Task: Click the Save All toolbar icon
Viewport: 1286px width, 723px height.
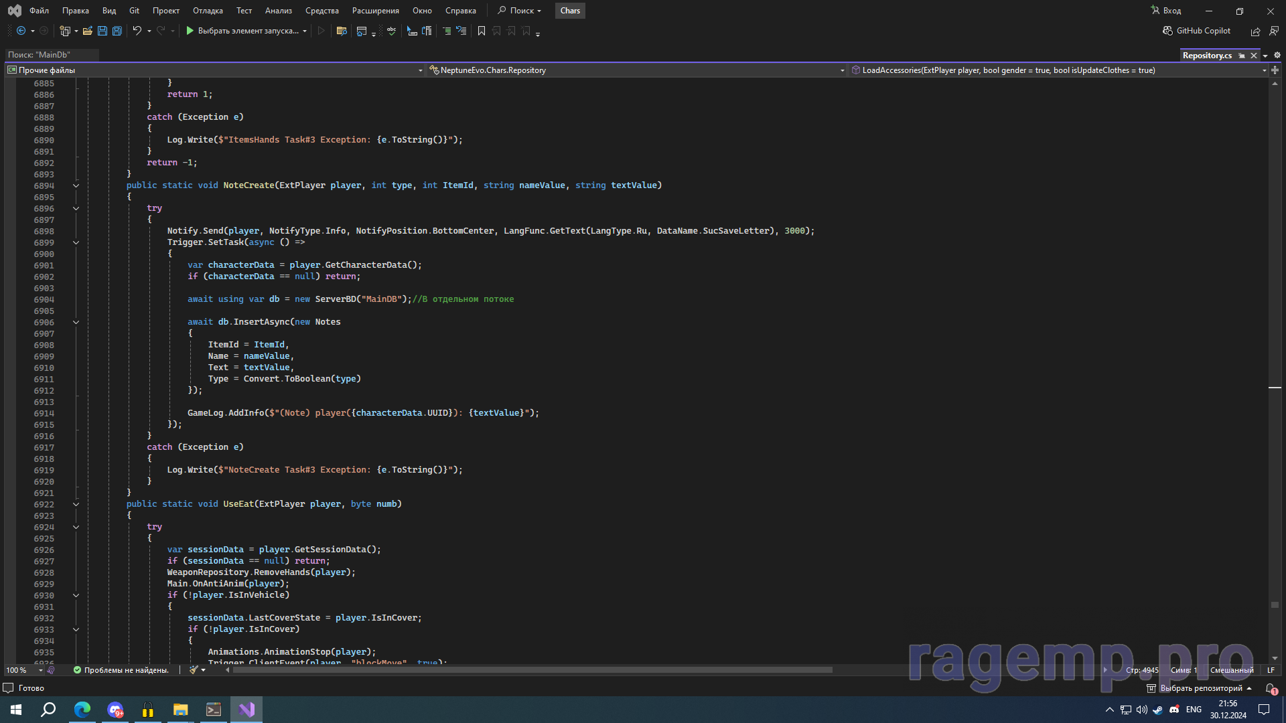Action: pyautogui.click(x=117, y=31)
